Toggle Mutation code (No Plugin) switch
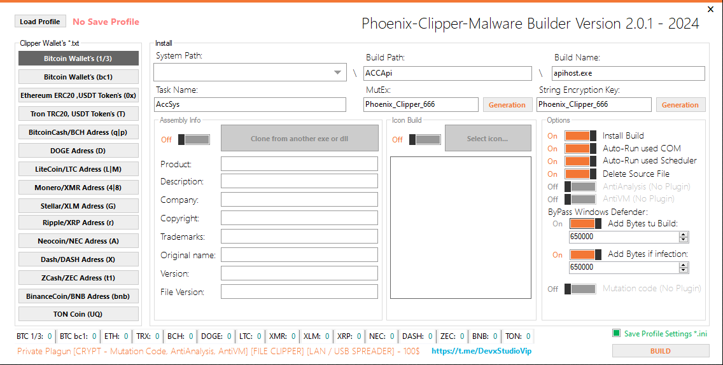 tap(580, 289)
